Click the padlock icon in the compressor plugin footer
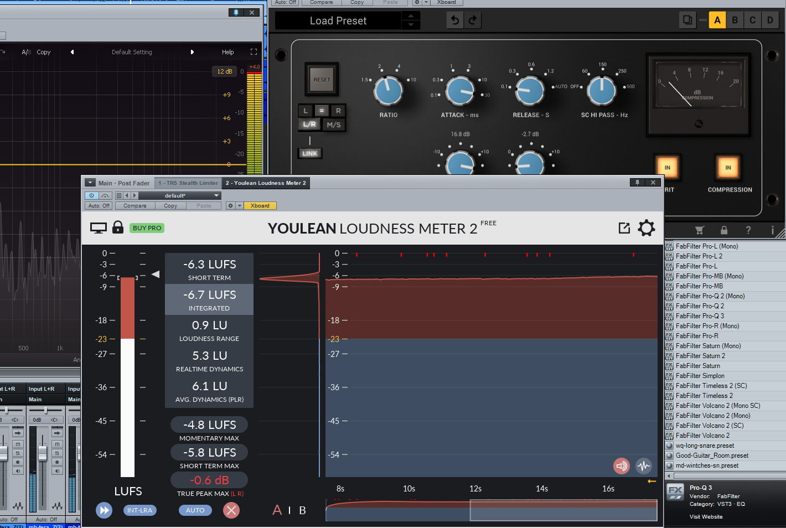The width and height of the screenshot is (786, 528). click(724, 230)
